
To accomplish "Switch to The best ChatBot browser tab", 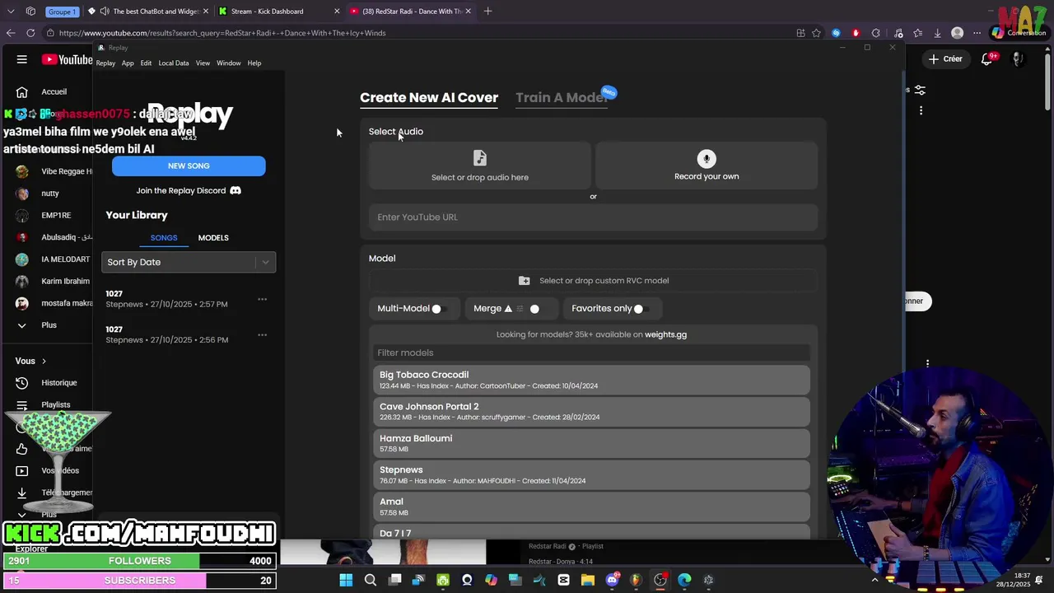I will pos(147,12).
